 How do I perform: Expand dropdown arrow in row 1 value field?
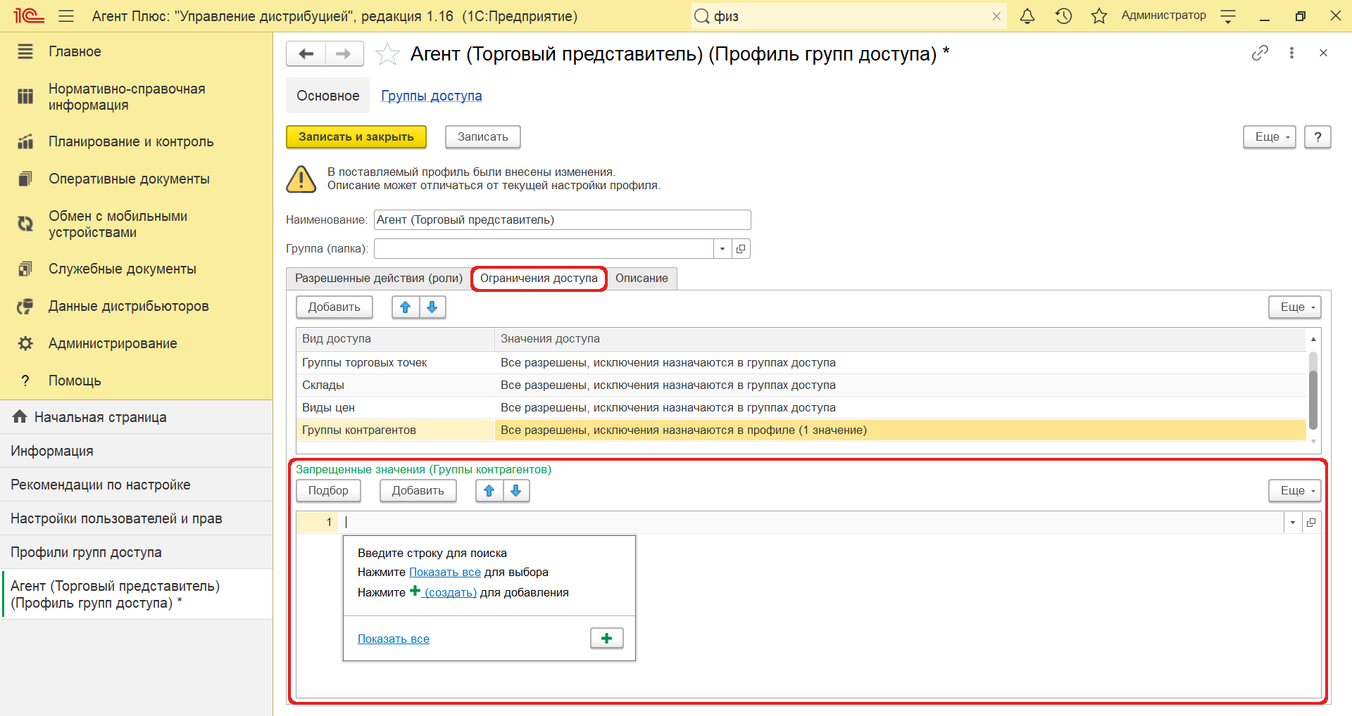(x=1293, y=522)
